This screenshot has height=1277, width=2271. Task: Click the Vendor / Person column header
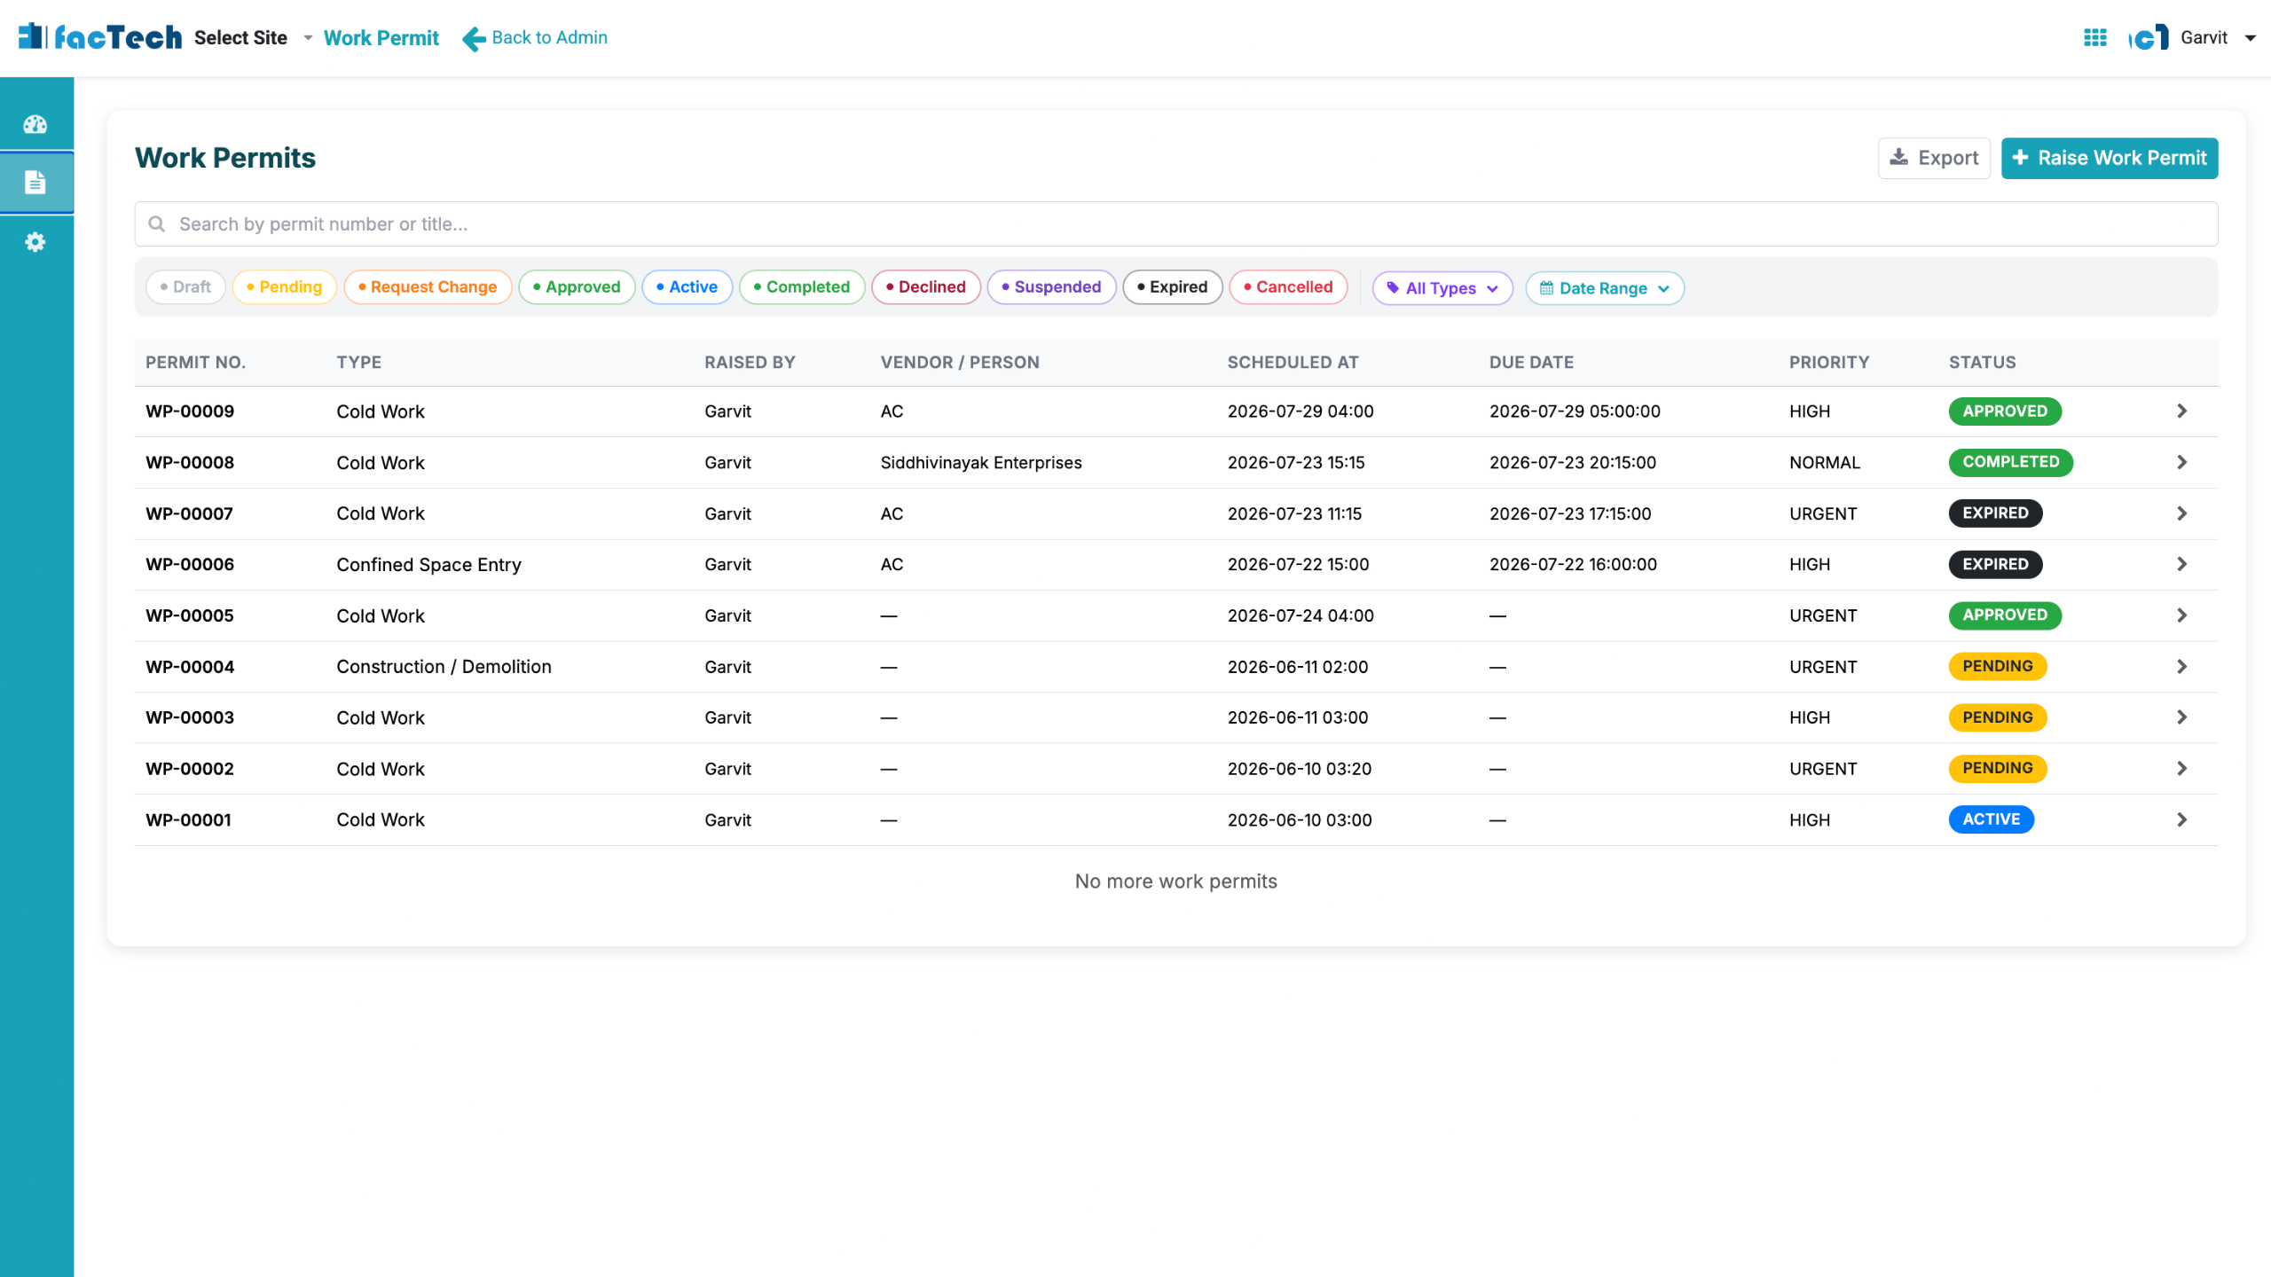[x=960, y=363]
